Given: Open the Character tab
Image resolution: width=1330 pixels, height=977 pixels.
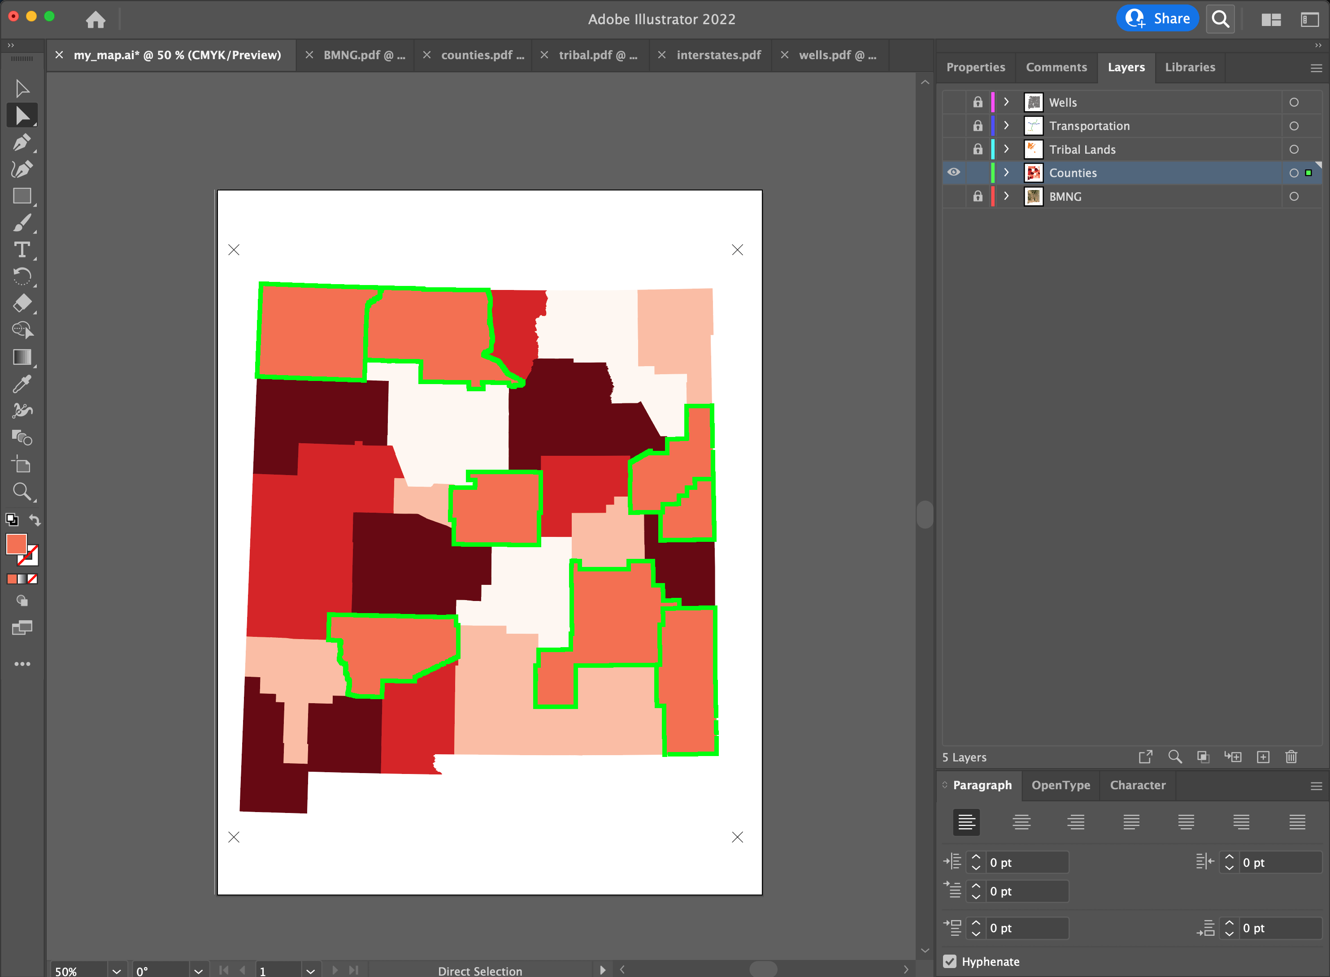Looking at the screenshot, I should point(1137,785).
